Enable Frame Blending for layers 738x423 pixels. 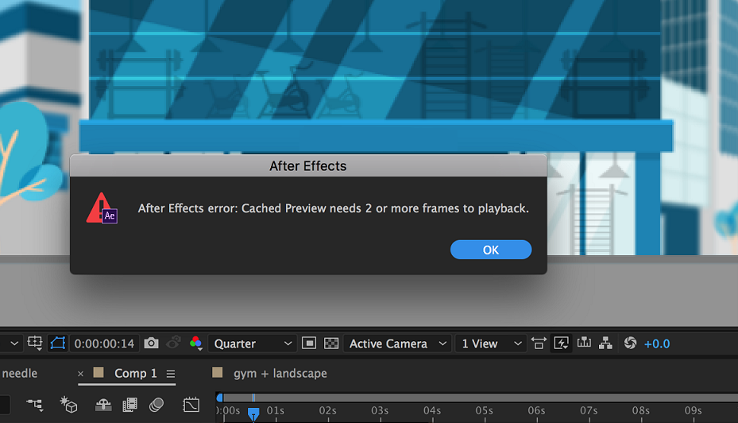pos(130,405)
